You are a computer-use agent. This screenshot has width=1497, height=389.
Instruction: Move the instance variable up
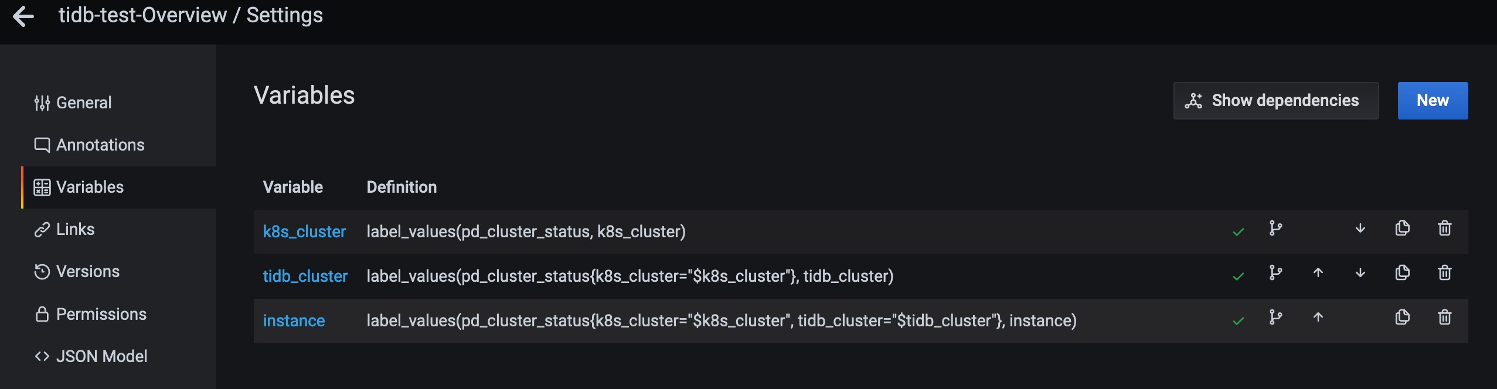pyautogui.click(x=1318, y=318)
